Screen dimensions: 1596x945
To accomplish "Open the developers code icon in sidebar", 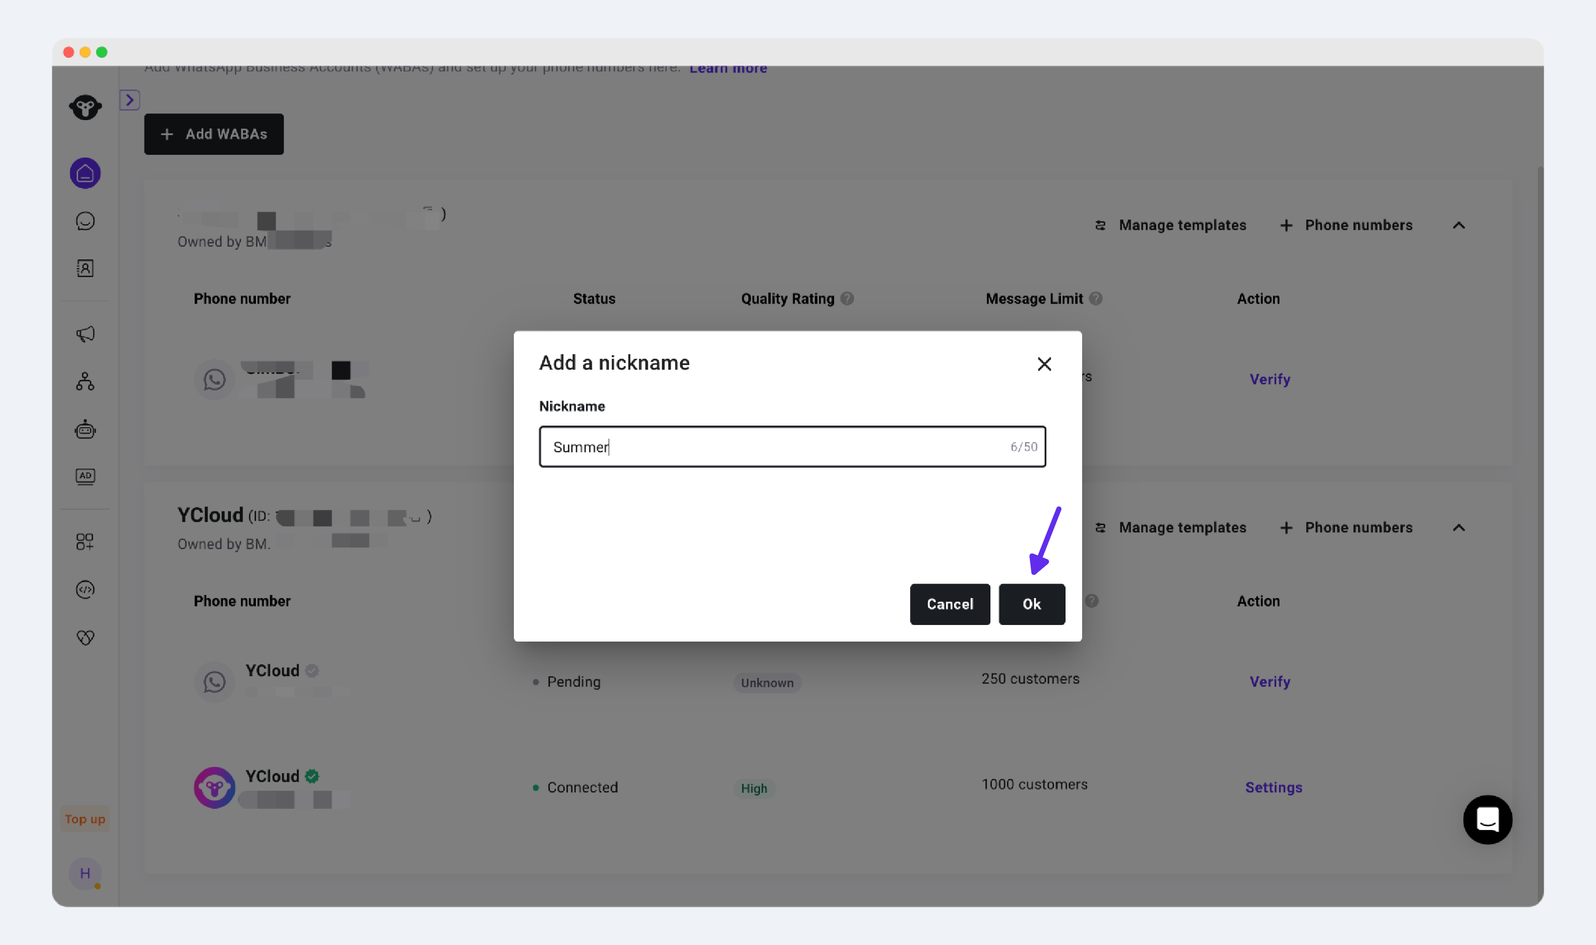I will click(x=85, y=589).
